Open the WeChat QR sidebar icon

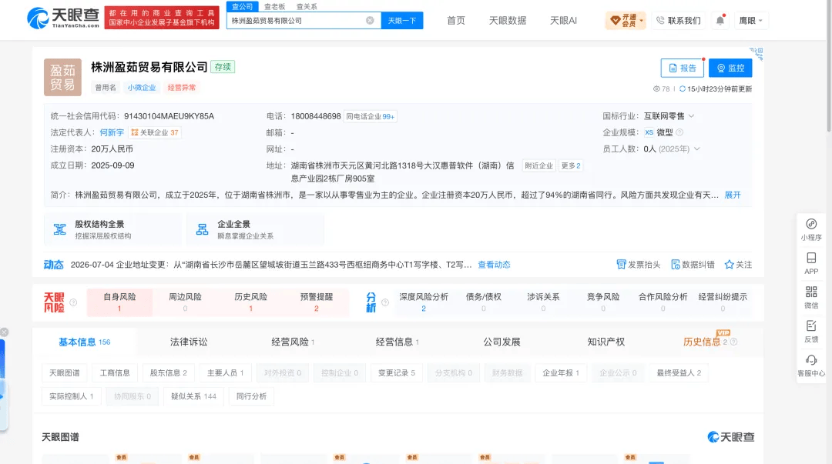pos(810,298)
